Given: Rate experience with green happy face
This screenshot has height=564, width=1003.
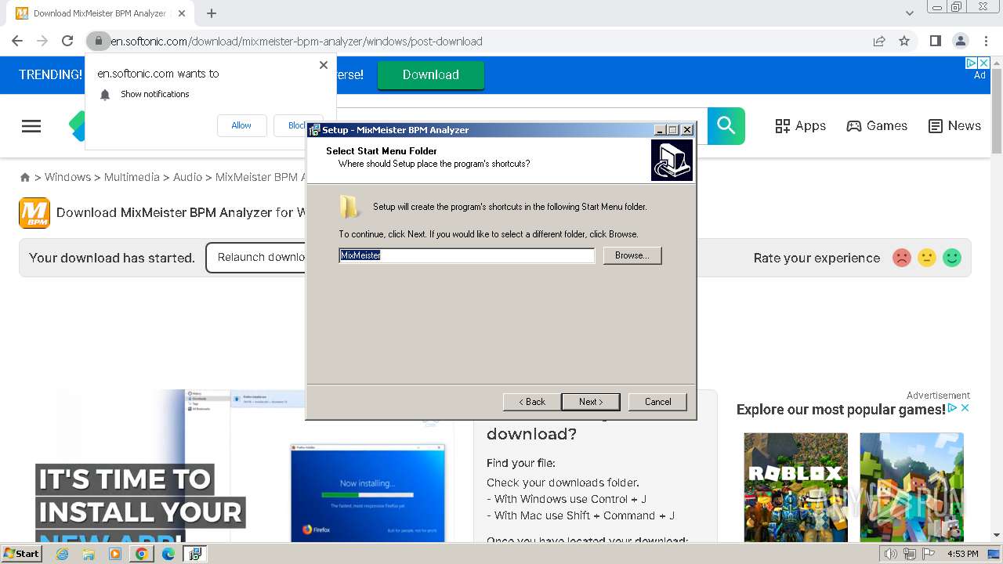Looking at the screenshot, I should [x=952, y=258].
